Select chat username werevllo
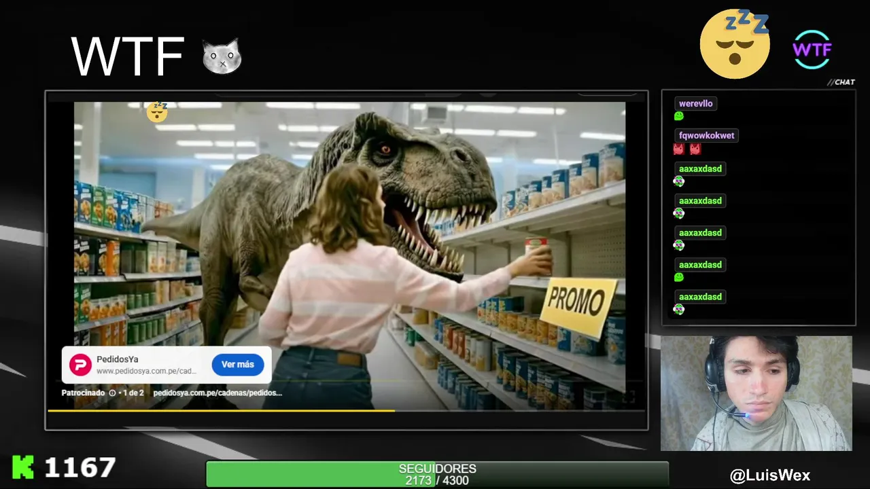The height and width of the screenshot is (489, 870). (x=696, y=104)
